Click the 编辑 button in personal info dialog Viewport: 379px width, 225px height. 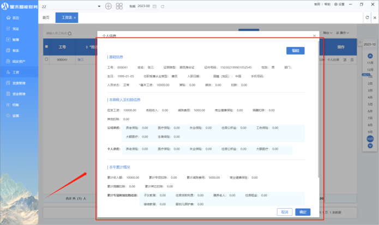point(295,51)
